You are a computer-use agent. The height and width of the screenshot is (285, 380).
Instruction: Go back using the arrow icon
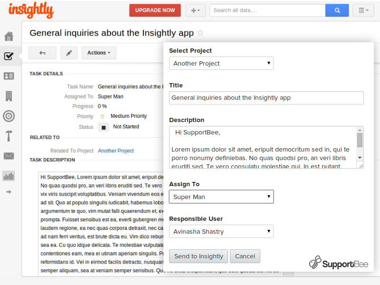tap(42, 53)
